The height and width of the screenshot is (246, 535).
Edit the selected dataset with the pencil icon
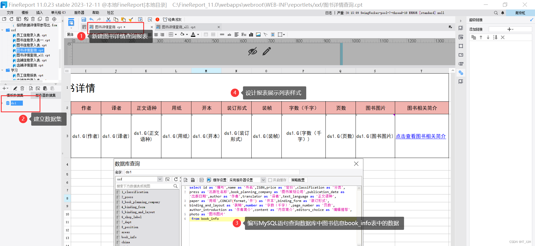tap(15, 88)
